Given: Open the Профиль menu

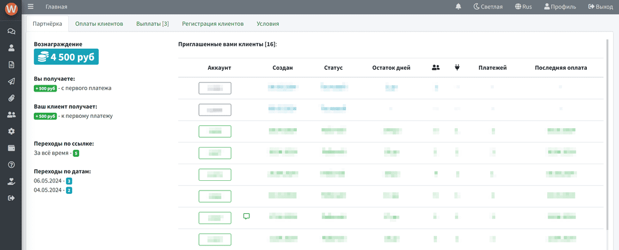Looking at the screenshot, I should tap(560, 7).
